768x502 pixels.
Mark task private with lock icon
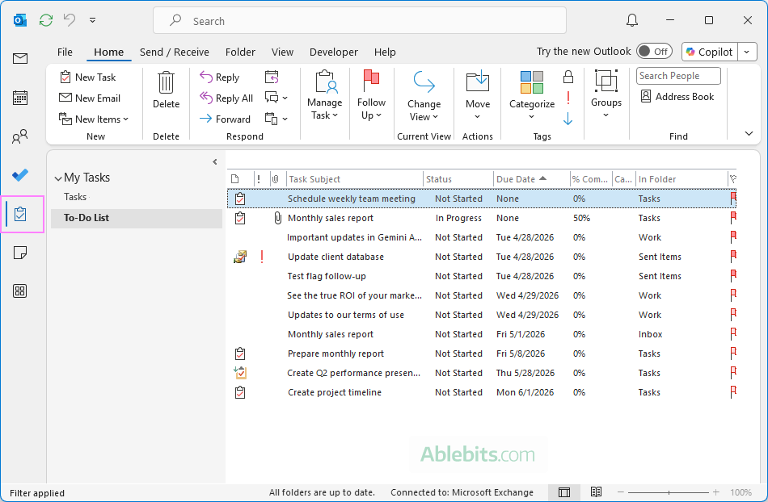(x=568, y=77)
